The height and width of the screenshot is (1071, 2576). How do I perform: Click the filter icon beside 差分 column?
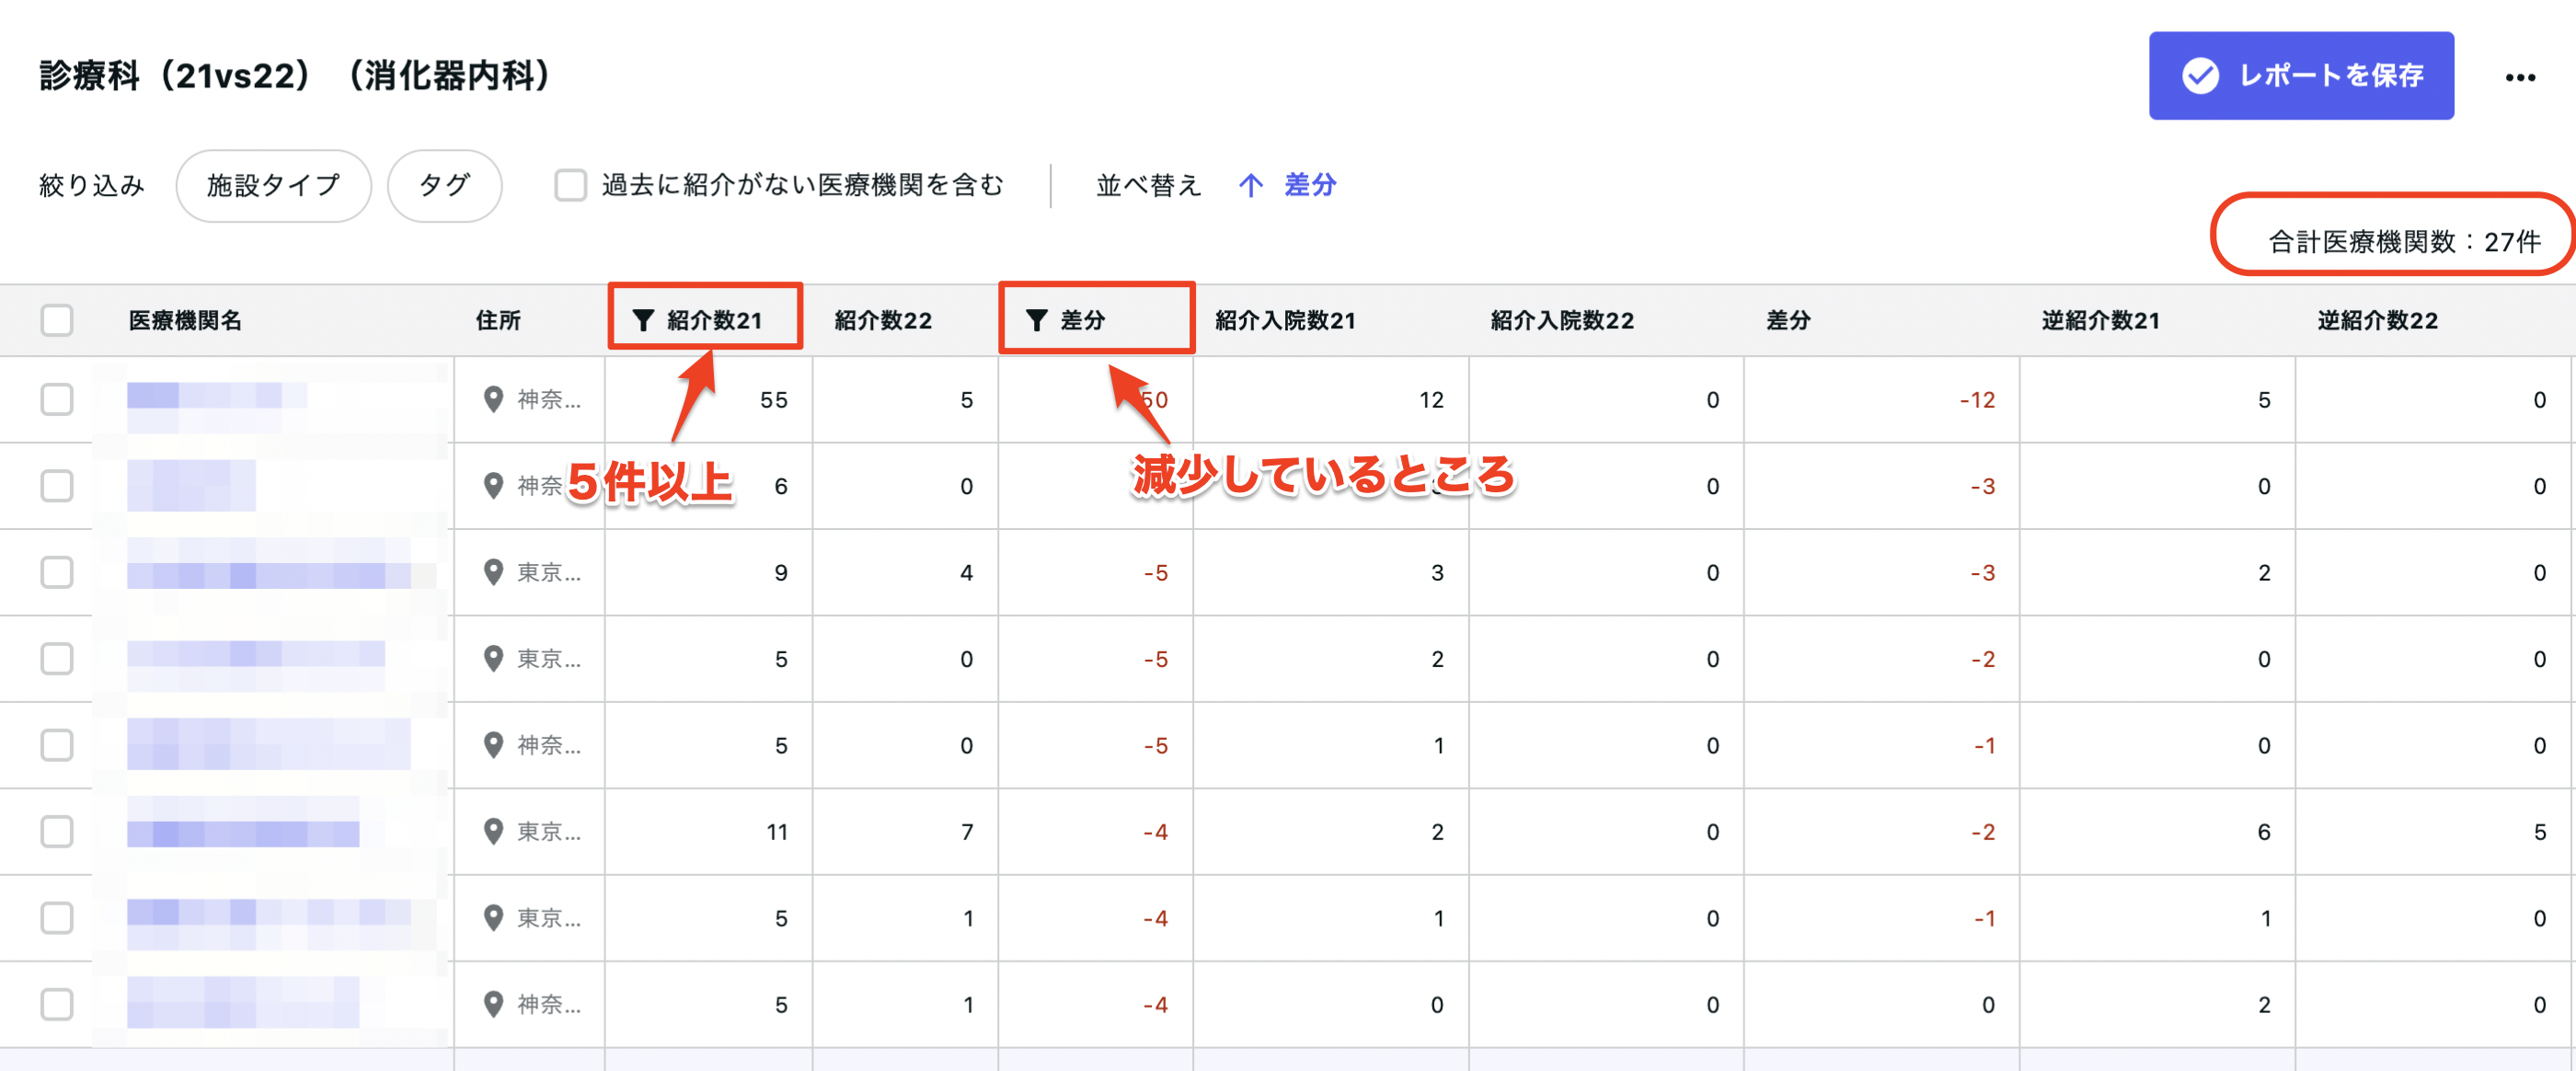tap(1036, 320)
